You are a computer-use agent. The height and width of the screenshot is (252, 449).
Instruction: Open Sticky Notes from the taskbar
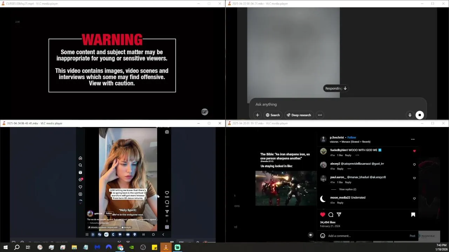coord(154,247)
